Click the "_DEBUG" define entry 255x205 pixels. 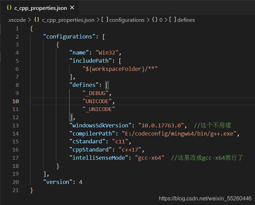point(95,93)
